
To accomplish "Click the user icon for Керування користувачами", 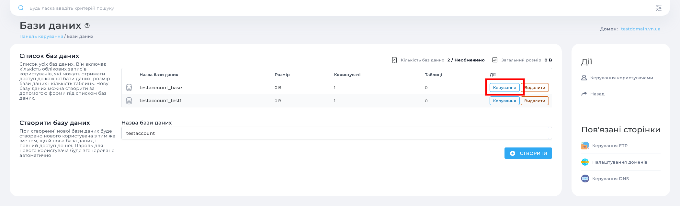I will [584, 78].
